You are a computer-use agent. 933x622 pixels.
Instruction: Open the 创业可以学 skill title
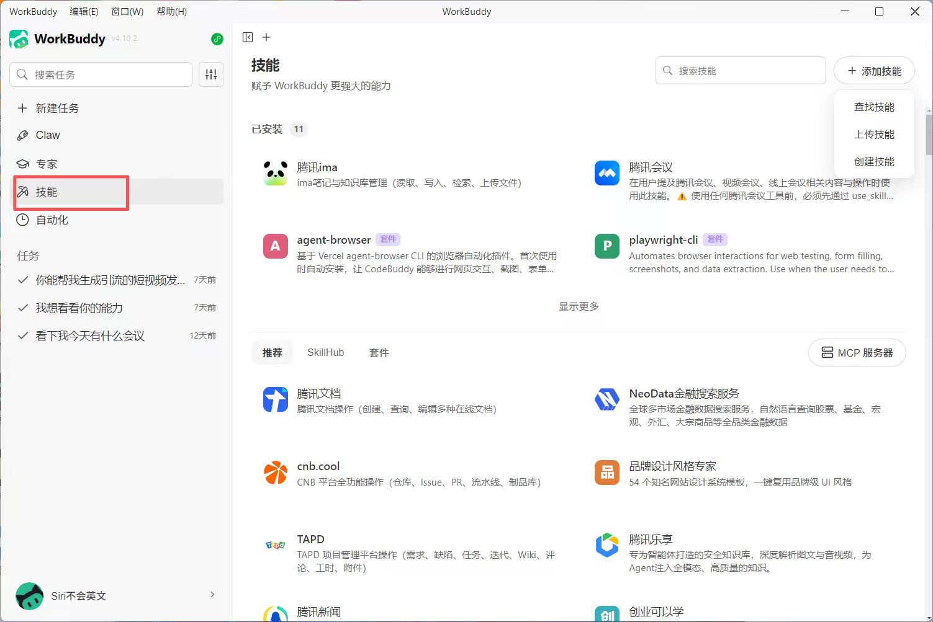click(656, 612)
